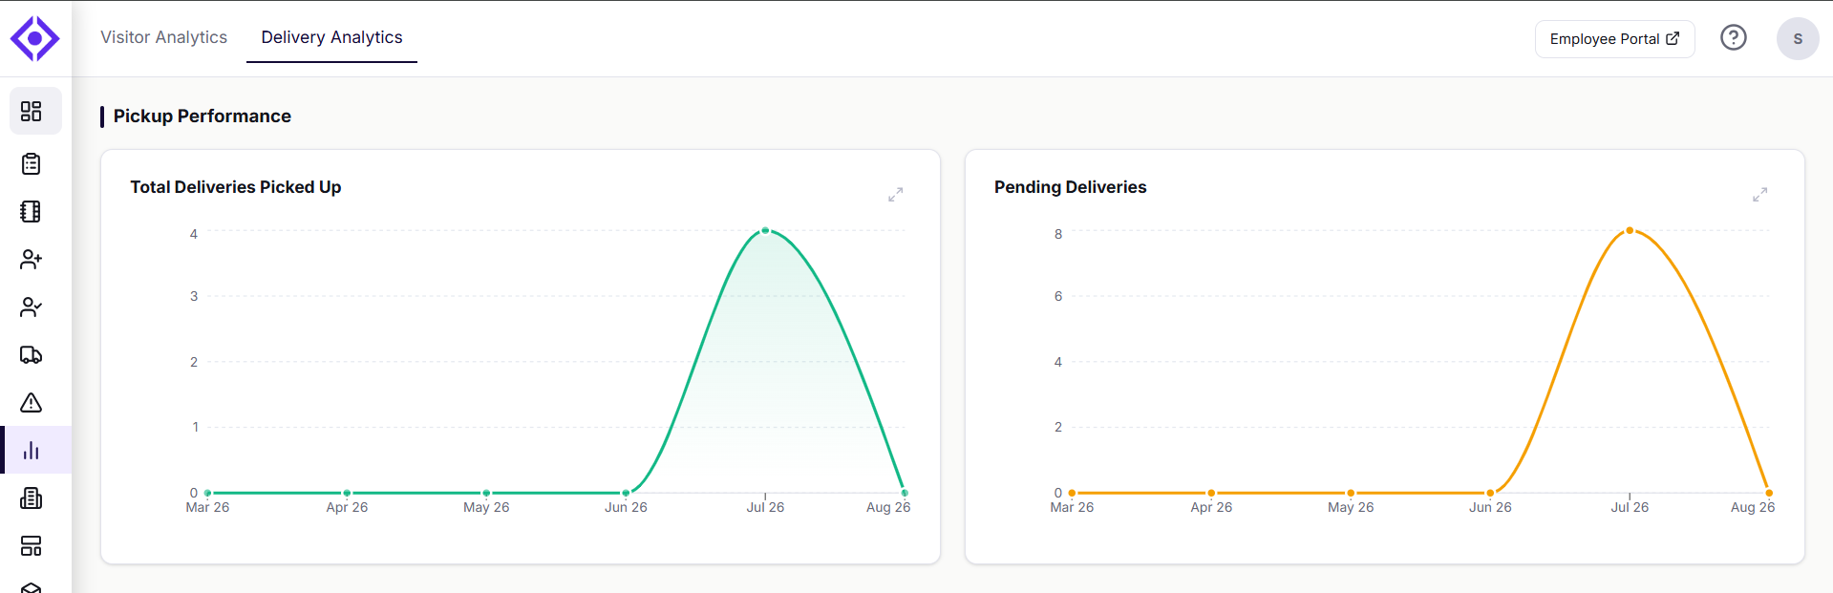The image size is (1833, 593).
Task: Click the Jul 26 peak point on green chart
Action: [765, 230]
